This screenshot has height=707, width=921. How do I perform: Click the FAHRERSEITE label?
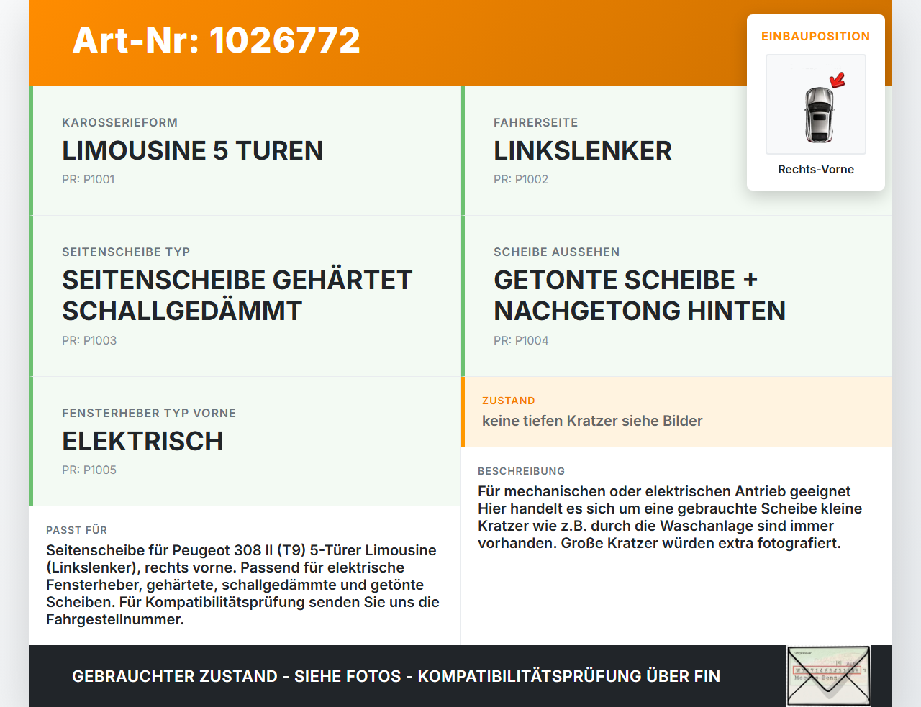pos(535,122)
